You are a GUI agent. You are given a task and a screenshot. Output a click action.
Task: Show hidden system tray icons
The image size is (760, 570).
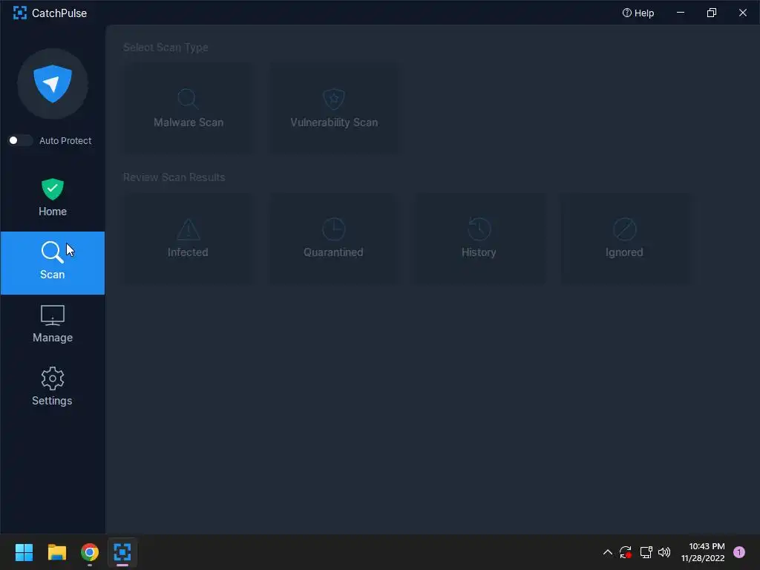(608, 552)
